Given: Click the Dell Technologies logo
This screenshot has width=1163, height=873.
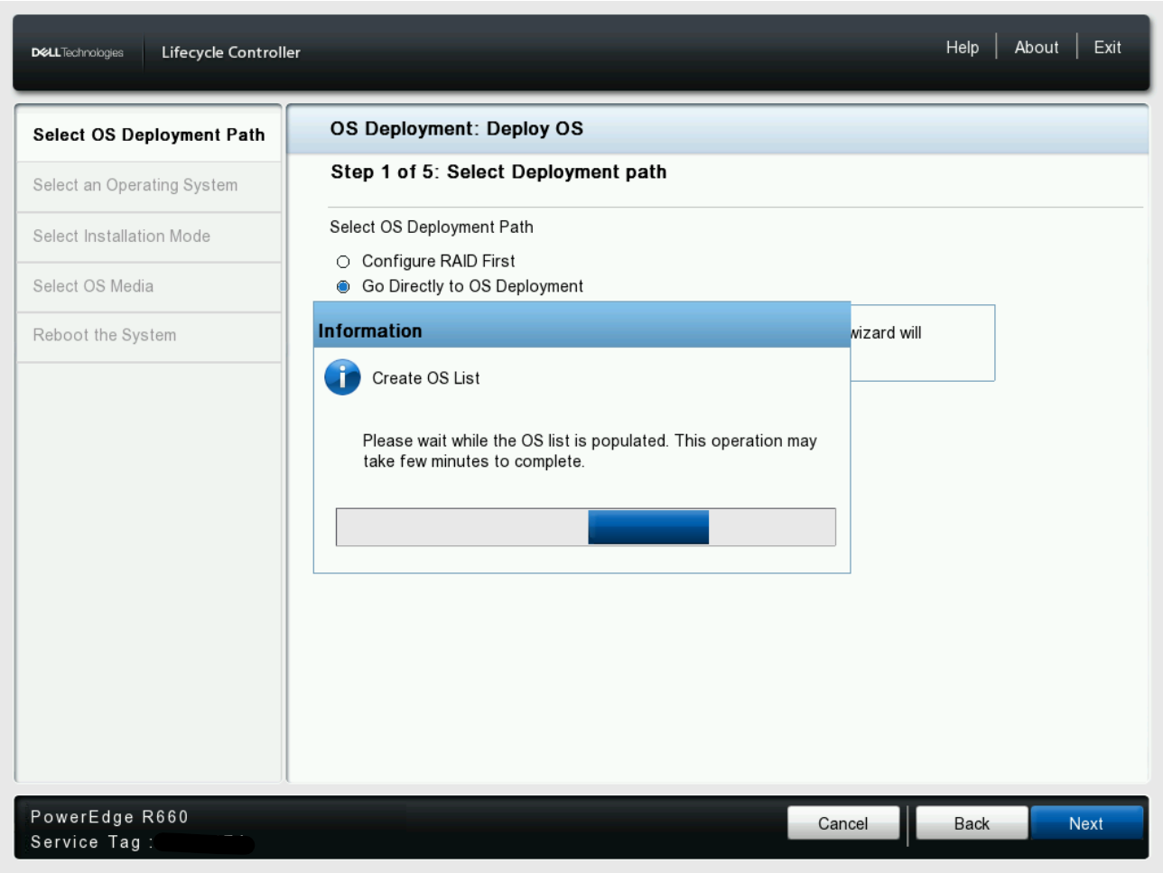Looking at the screenshot, I should pyautogui.click(x=78, y=52).
